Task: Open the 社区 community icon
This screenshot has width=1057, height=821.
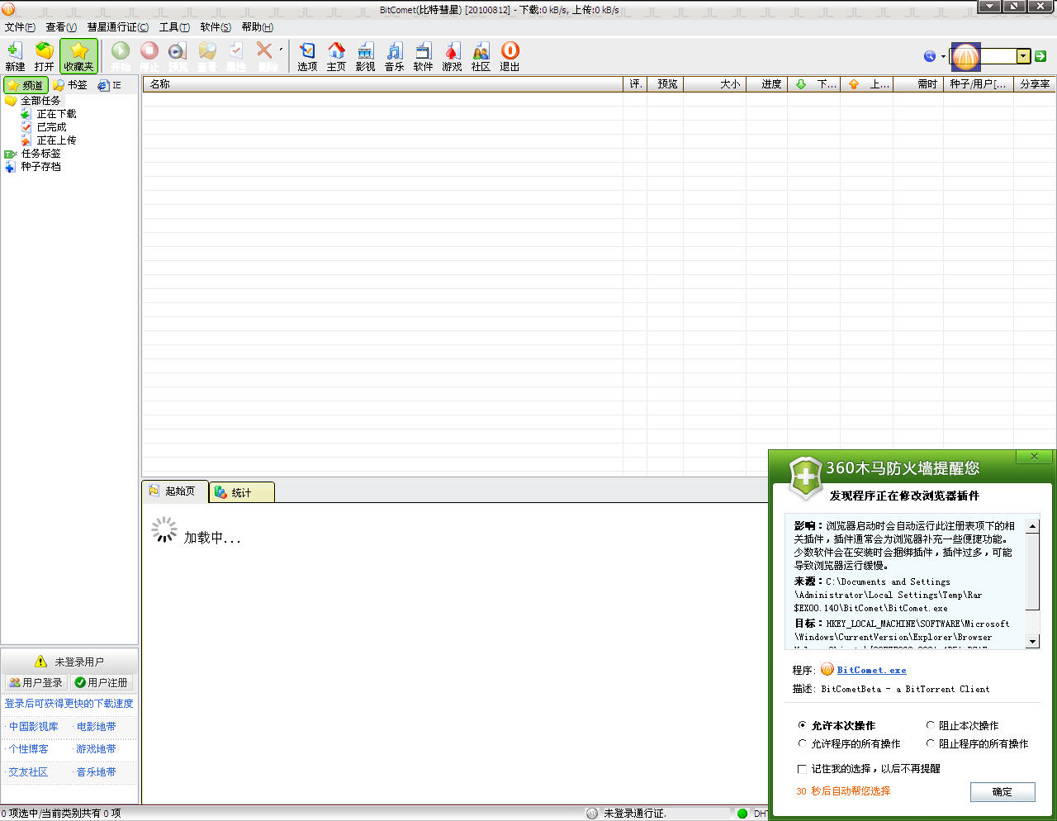Action: (x=481, y=56)
